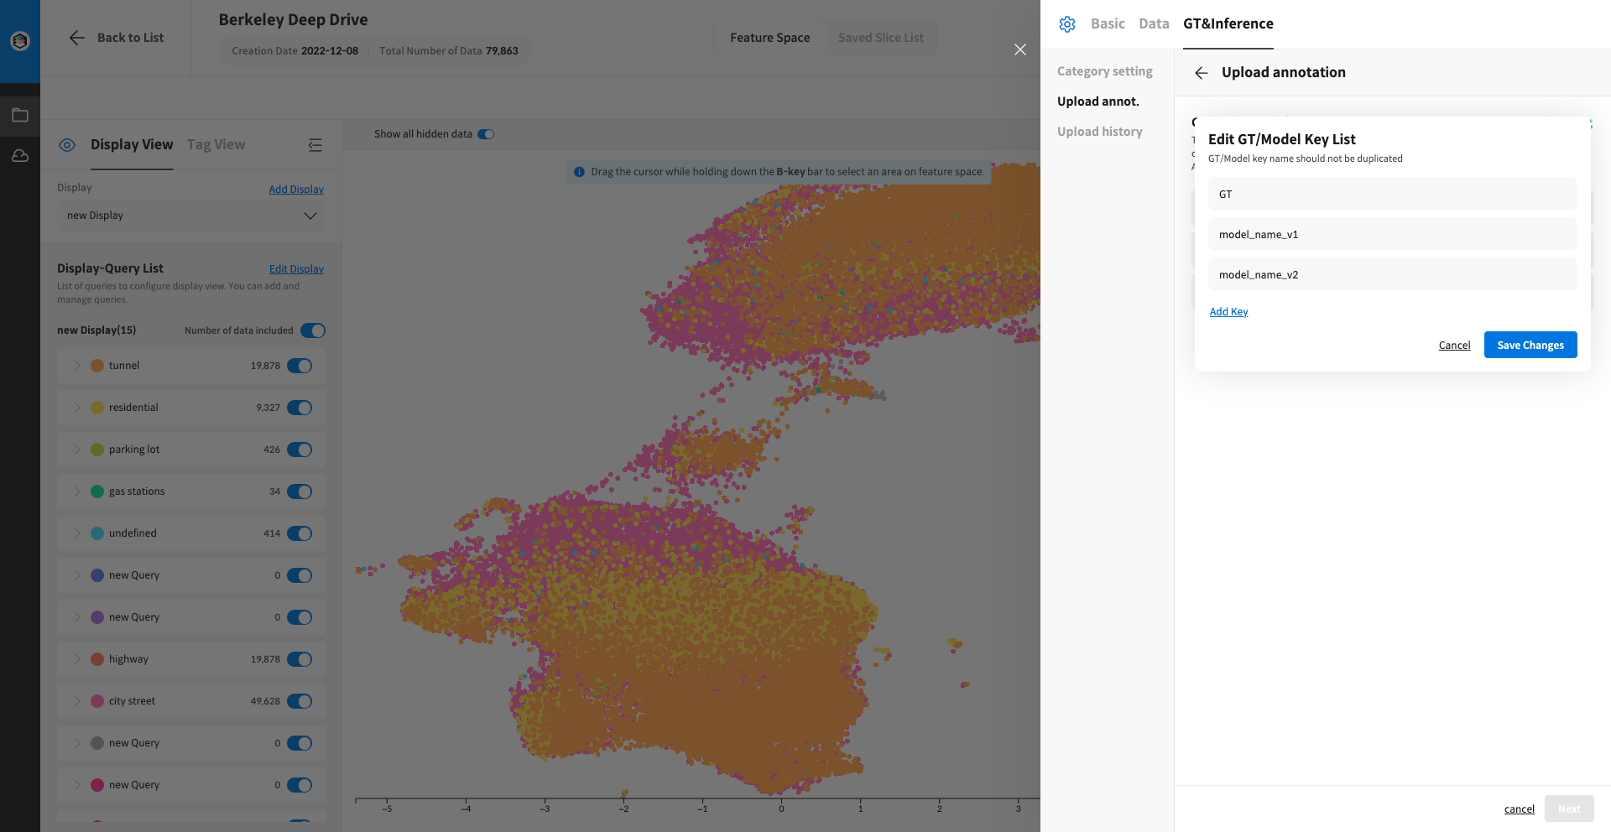Click the teal undefined color swatch

(x=97, y=533)
